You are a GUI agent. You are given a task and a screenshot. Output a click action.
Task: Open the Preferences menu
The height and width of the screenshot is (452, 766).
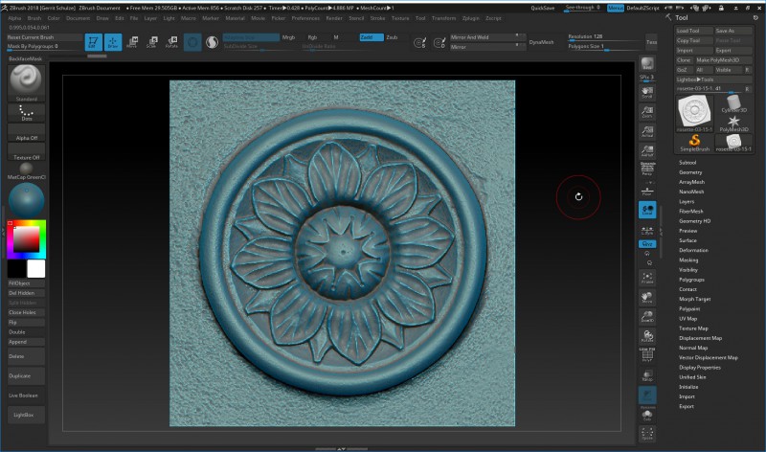point(305,18)
